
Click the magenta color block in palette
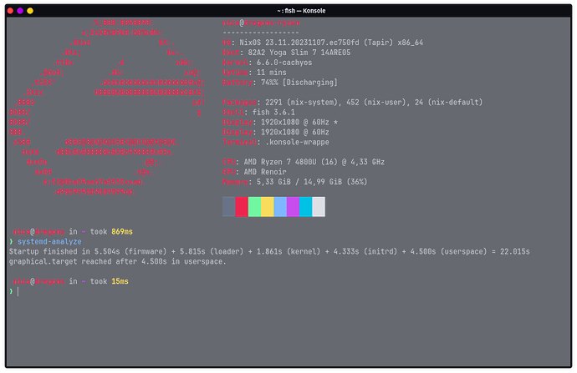[293, 207]
